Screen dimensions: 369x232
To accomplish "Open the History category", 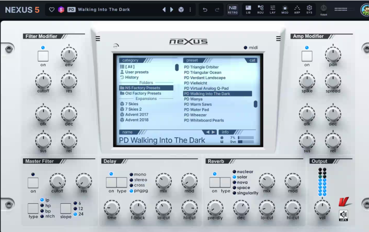I will point(129,77).
